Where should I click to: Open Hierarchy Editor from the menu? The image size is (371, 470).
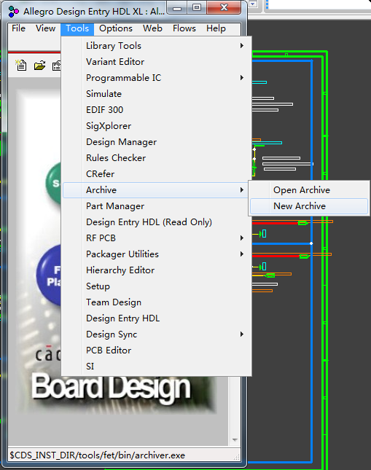[156, 270]
